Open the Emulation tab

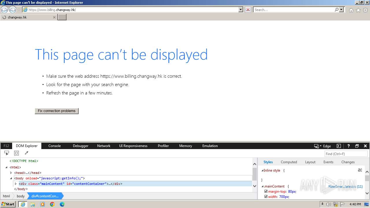[x=210, y=146]
